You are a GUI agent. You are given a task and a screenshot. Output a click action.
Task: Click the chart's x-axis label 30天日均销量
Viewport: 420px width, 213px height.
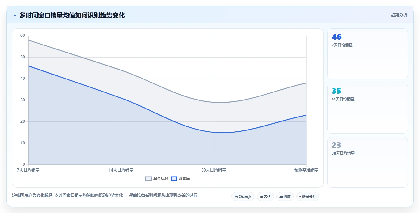click(x=214, y=170)
